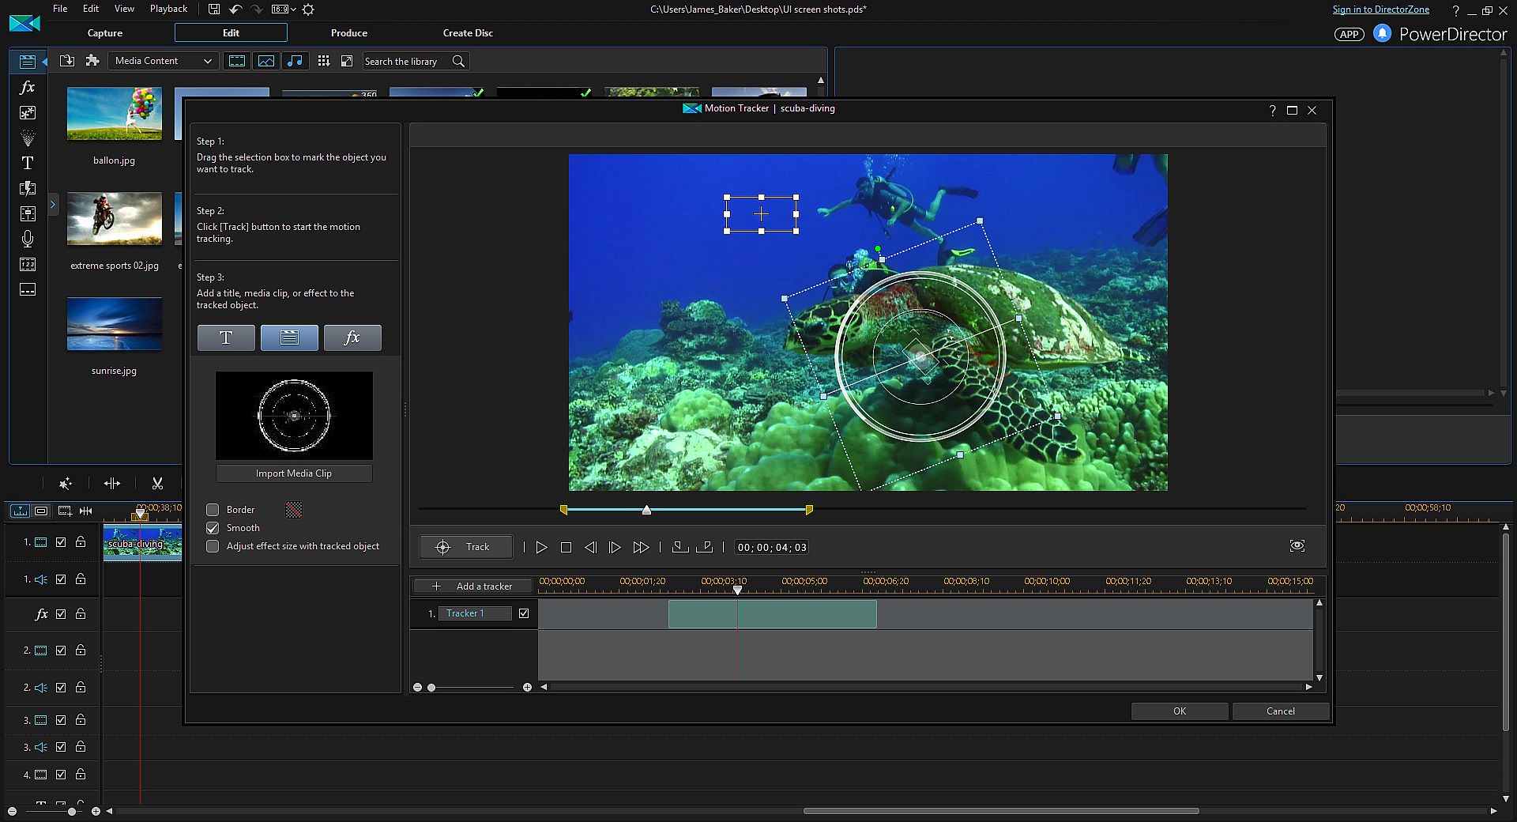Open the Playback menu
This screenshot has height=822, width=1517.
click(x=168, y=9)
